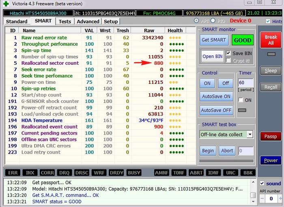Click the BUSY status indicator

coord(134,173)
